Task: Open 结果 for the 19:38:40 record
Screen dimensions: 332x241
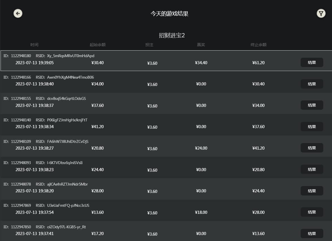Action: (312, 84)
